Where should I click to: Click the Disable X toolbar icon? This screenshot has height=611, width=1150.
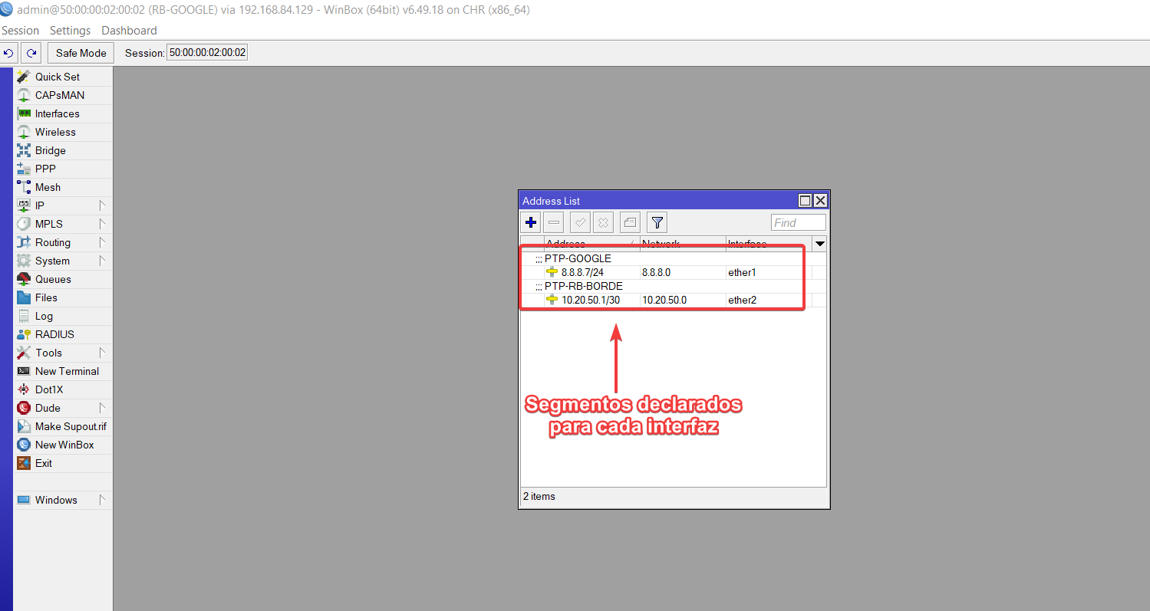pos(604,223)
